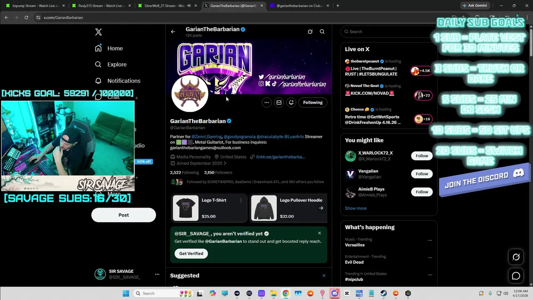This screenshot has width=533, height=300.
Task: Expand Joined September 2020 details
Action: tap(199, 163)
